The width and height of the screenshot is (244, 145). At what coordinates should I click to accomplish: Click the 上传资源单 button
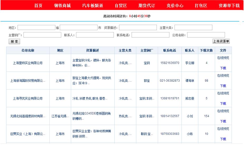point(221,41)
